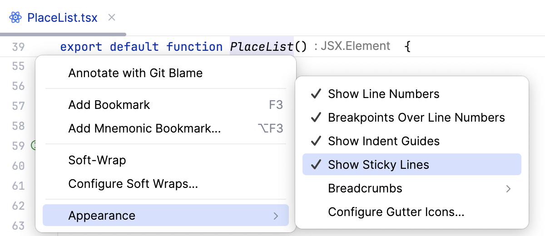
Task: Open Configure Gutter Icons settings
Action: coord(396,212)
